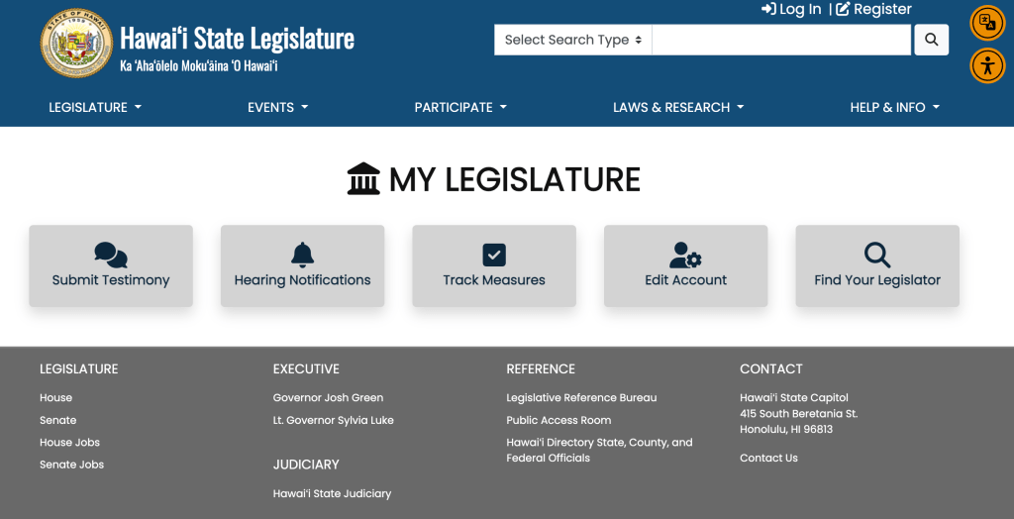Click the JUDICIARY footer heading
Viewport: 1014px width, 519px height.
[306, 465]
